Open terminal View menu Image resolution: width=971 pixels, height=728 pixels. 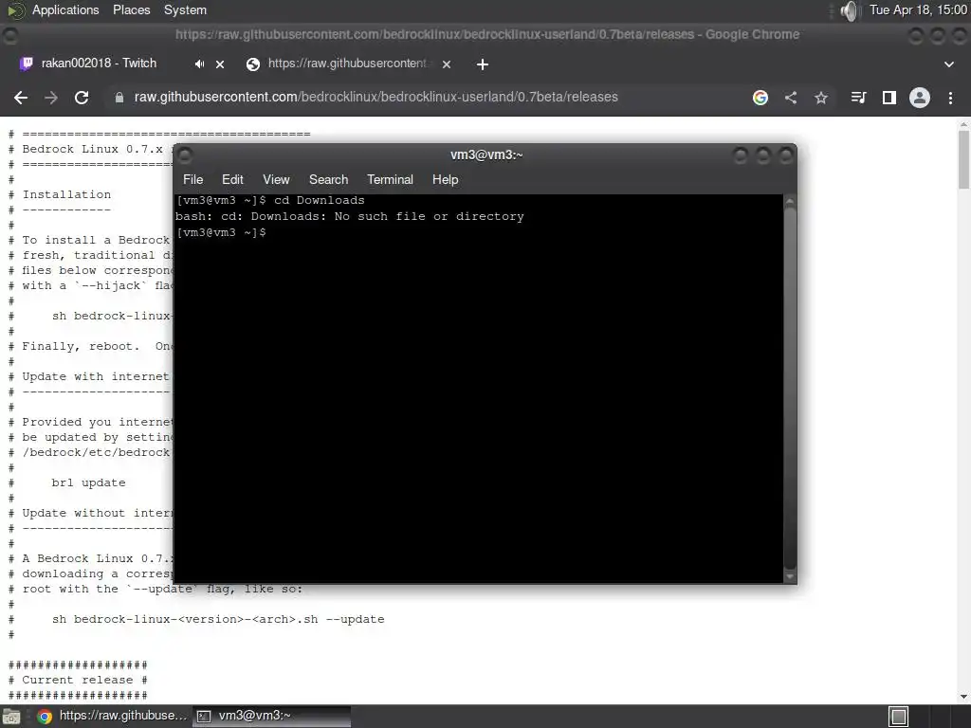(276, 179)
